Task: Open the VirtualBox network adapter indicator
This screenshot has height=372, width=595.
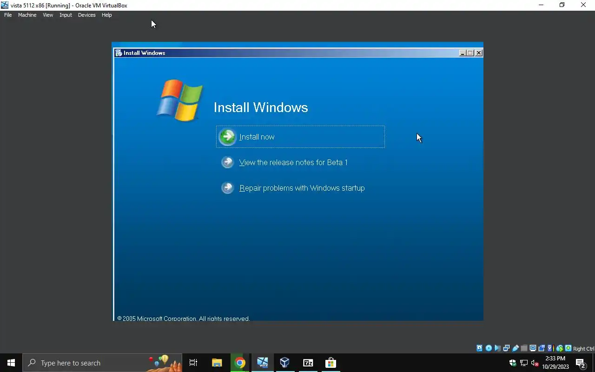Action: [x=506, y=348]
